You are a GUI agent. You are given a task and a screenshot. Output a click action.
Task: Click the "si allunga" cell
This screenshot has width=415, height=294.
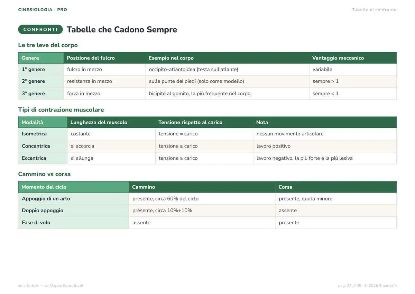point(111,158)
